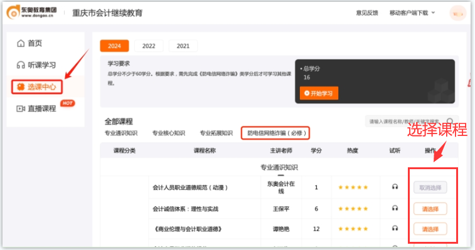Preview audio for 《商业伦理与会计职业道德》
The height and width of the screenshot is (250, 475).
coord(395,228)
